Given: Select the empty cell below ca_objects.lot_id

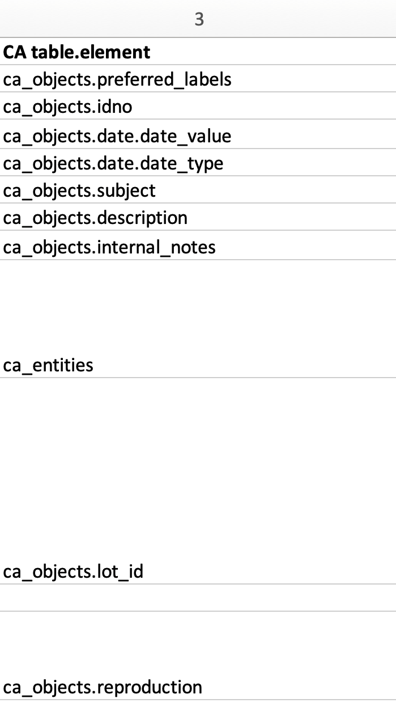Looking at the screenshot, I should click(198, 598).
